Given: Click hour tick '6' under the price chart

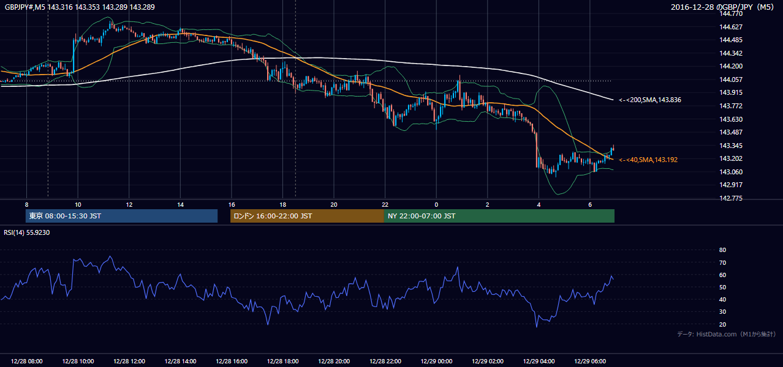Looking at the screenshot, I should click(x=590, y=204).
